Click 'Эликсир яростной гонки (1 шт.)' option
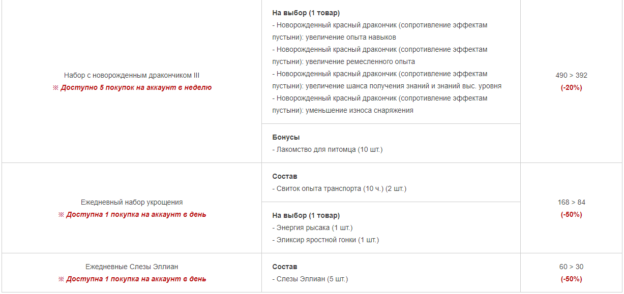 click(325, 240)
